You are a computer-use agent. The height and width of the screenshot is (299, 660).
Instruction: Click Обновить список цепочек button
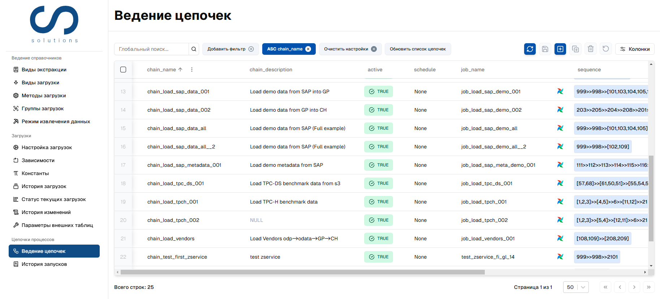tap(418, 49)
